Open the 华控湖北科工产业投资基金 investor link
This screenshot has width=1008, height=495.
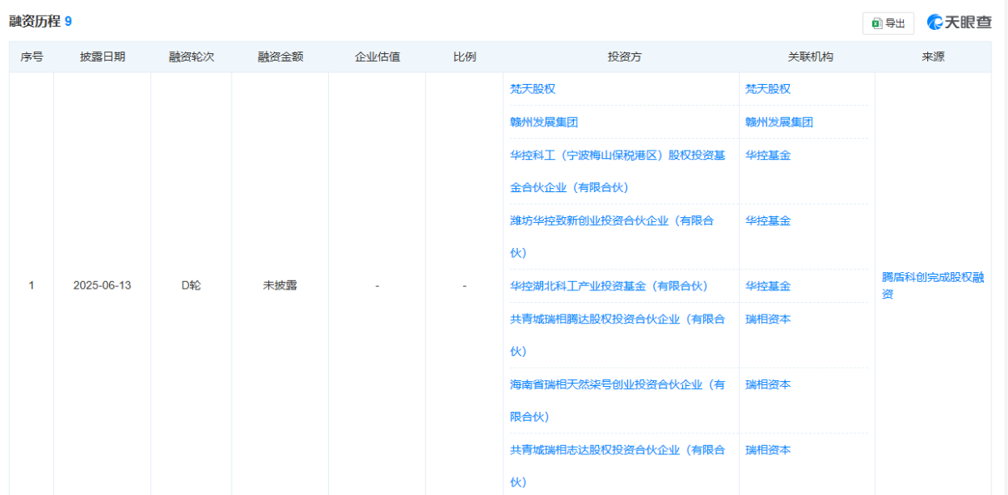[x=608, y=286]
